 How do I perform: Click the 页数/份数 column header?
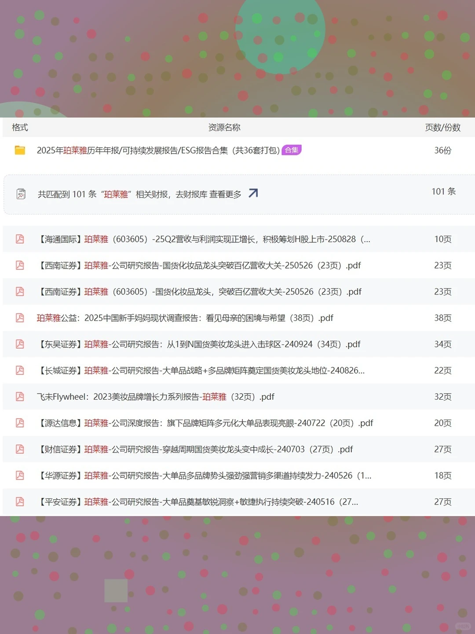442,127
